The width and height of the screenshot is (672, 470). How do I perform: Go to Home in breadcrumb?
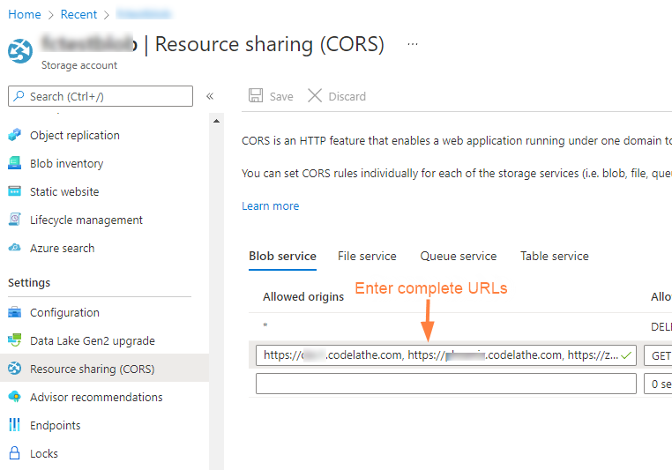click(x=25, y=14)
